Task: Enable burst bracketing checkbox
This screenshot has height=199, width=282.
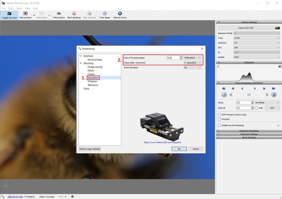Action: pos(219,125)
